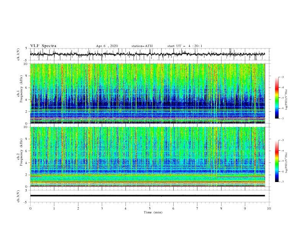Select the "start UT = 4 :20: 1" text

[185, 46]
